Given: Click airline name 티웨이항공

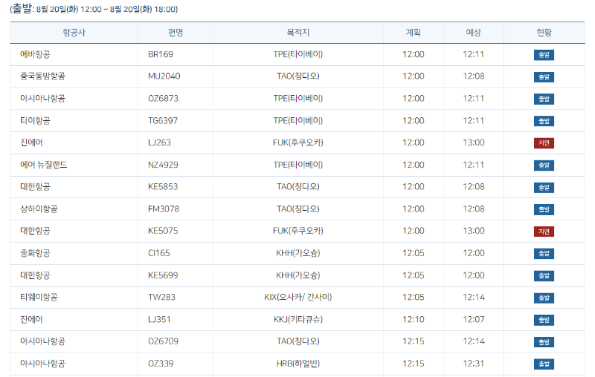Looking at the screenshot, I should coord(39,298).
